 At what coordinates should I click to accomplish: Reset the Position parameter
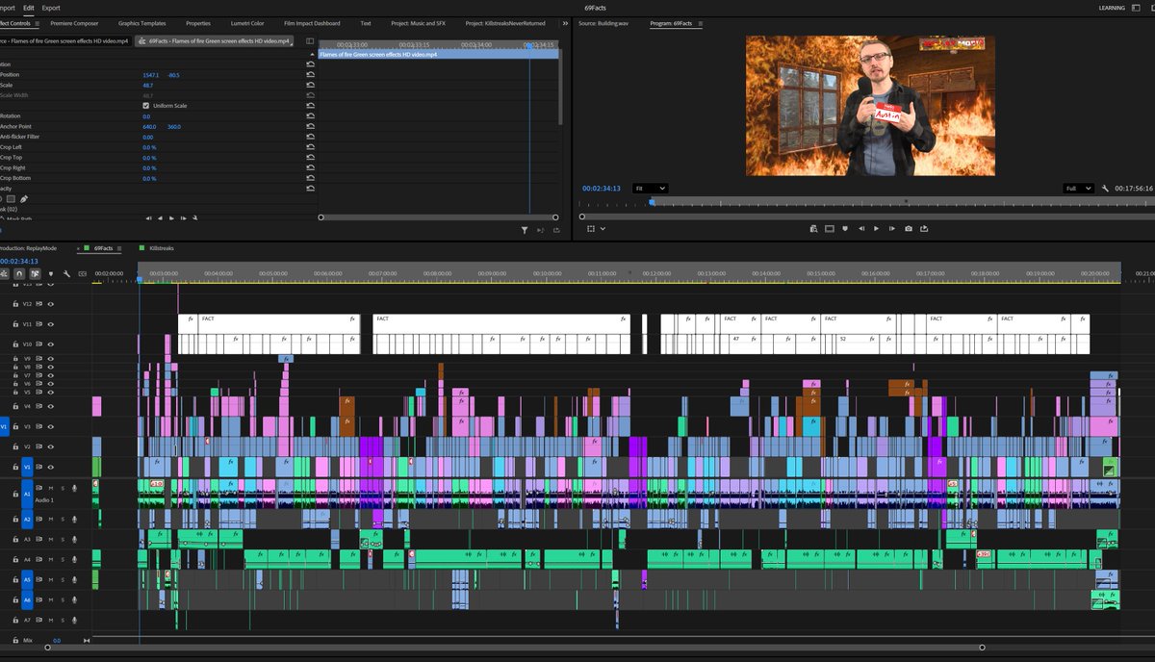(x=310, y=75)
